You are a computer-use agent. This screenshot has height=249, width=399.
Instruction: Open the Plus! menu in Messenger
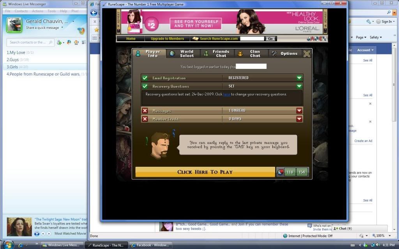click(x=75, y=11)
